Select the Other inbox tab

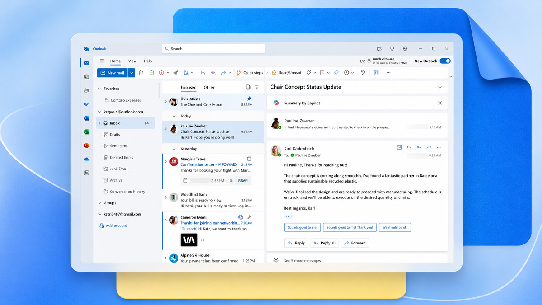pyautogui.click(x=209, y=87)
